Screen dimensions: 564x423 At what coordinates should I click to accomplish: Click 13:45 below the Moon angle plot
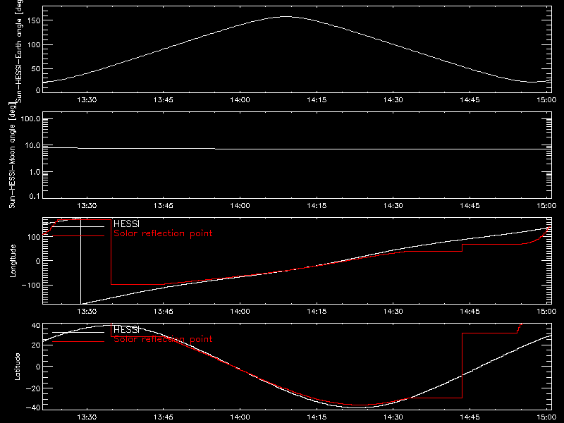pyautogui.click(x=164, y=205)
